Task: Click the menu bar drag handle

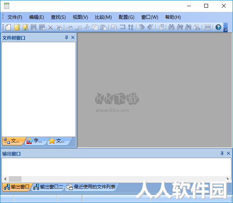Action: (3, 17)
